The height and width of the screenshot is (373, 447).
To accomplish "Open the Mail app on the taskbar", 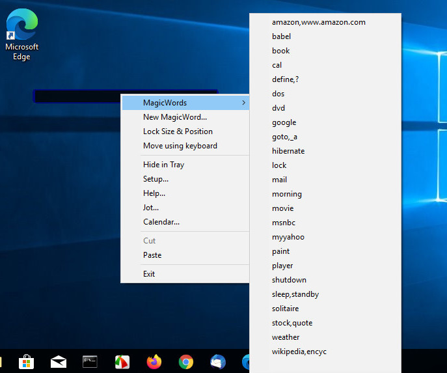I will point(59,362).
